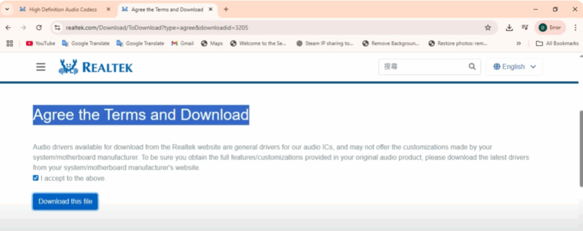Click the Agree the Terms and Download heading
583x231 pixels.
point(141,115)
